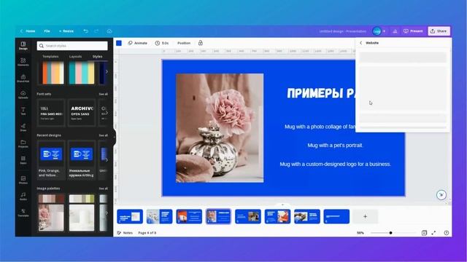Collapse the side panel with handle arrow
467x262 pixels.
click(115, 137)
